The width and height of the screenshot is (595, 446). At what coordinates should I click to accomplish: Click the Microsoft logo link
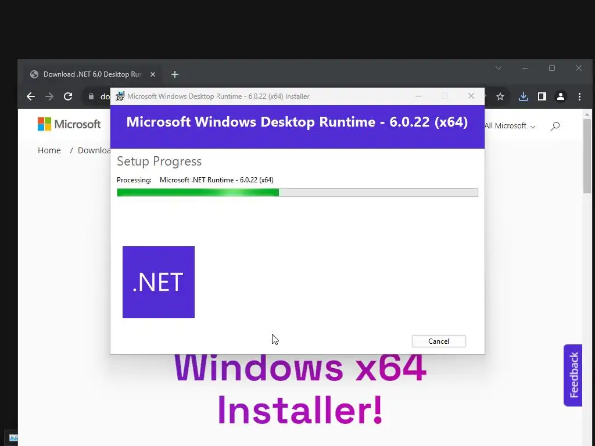click(x=69, y=124)
